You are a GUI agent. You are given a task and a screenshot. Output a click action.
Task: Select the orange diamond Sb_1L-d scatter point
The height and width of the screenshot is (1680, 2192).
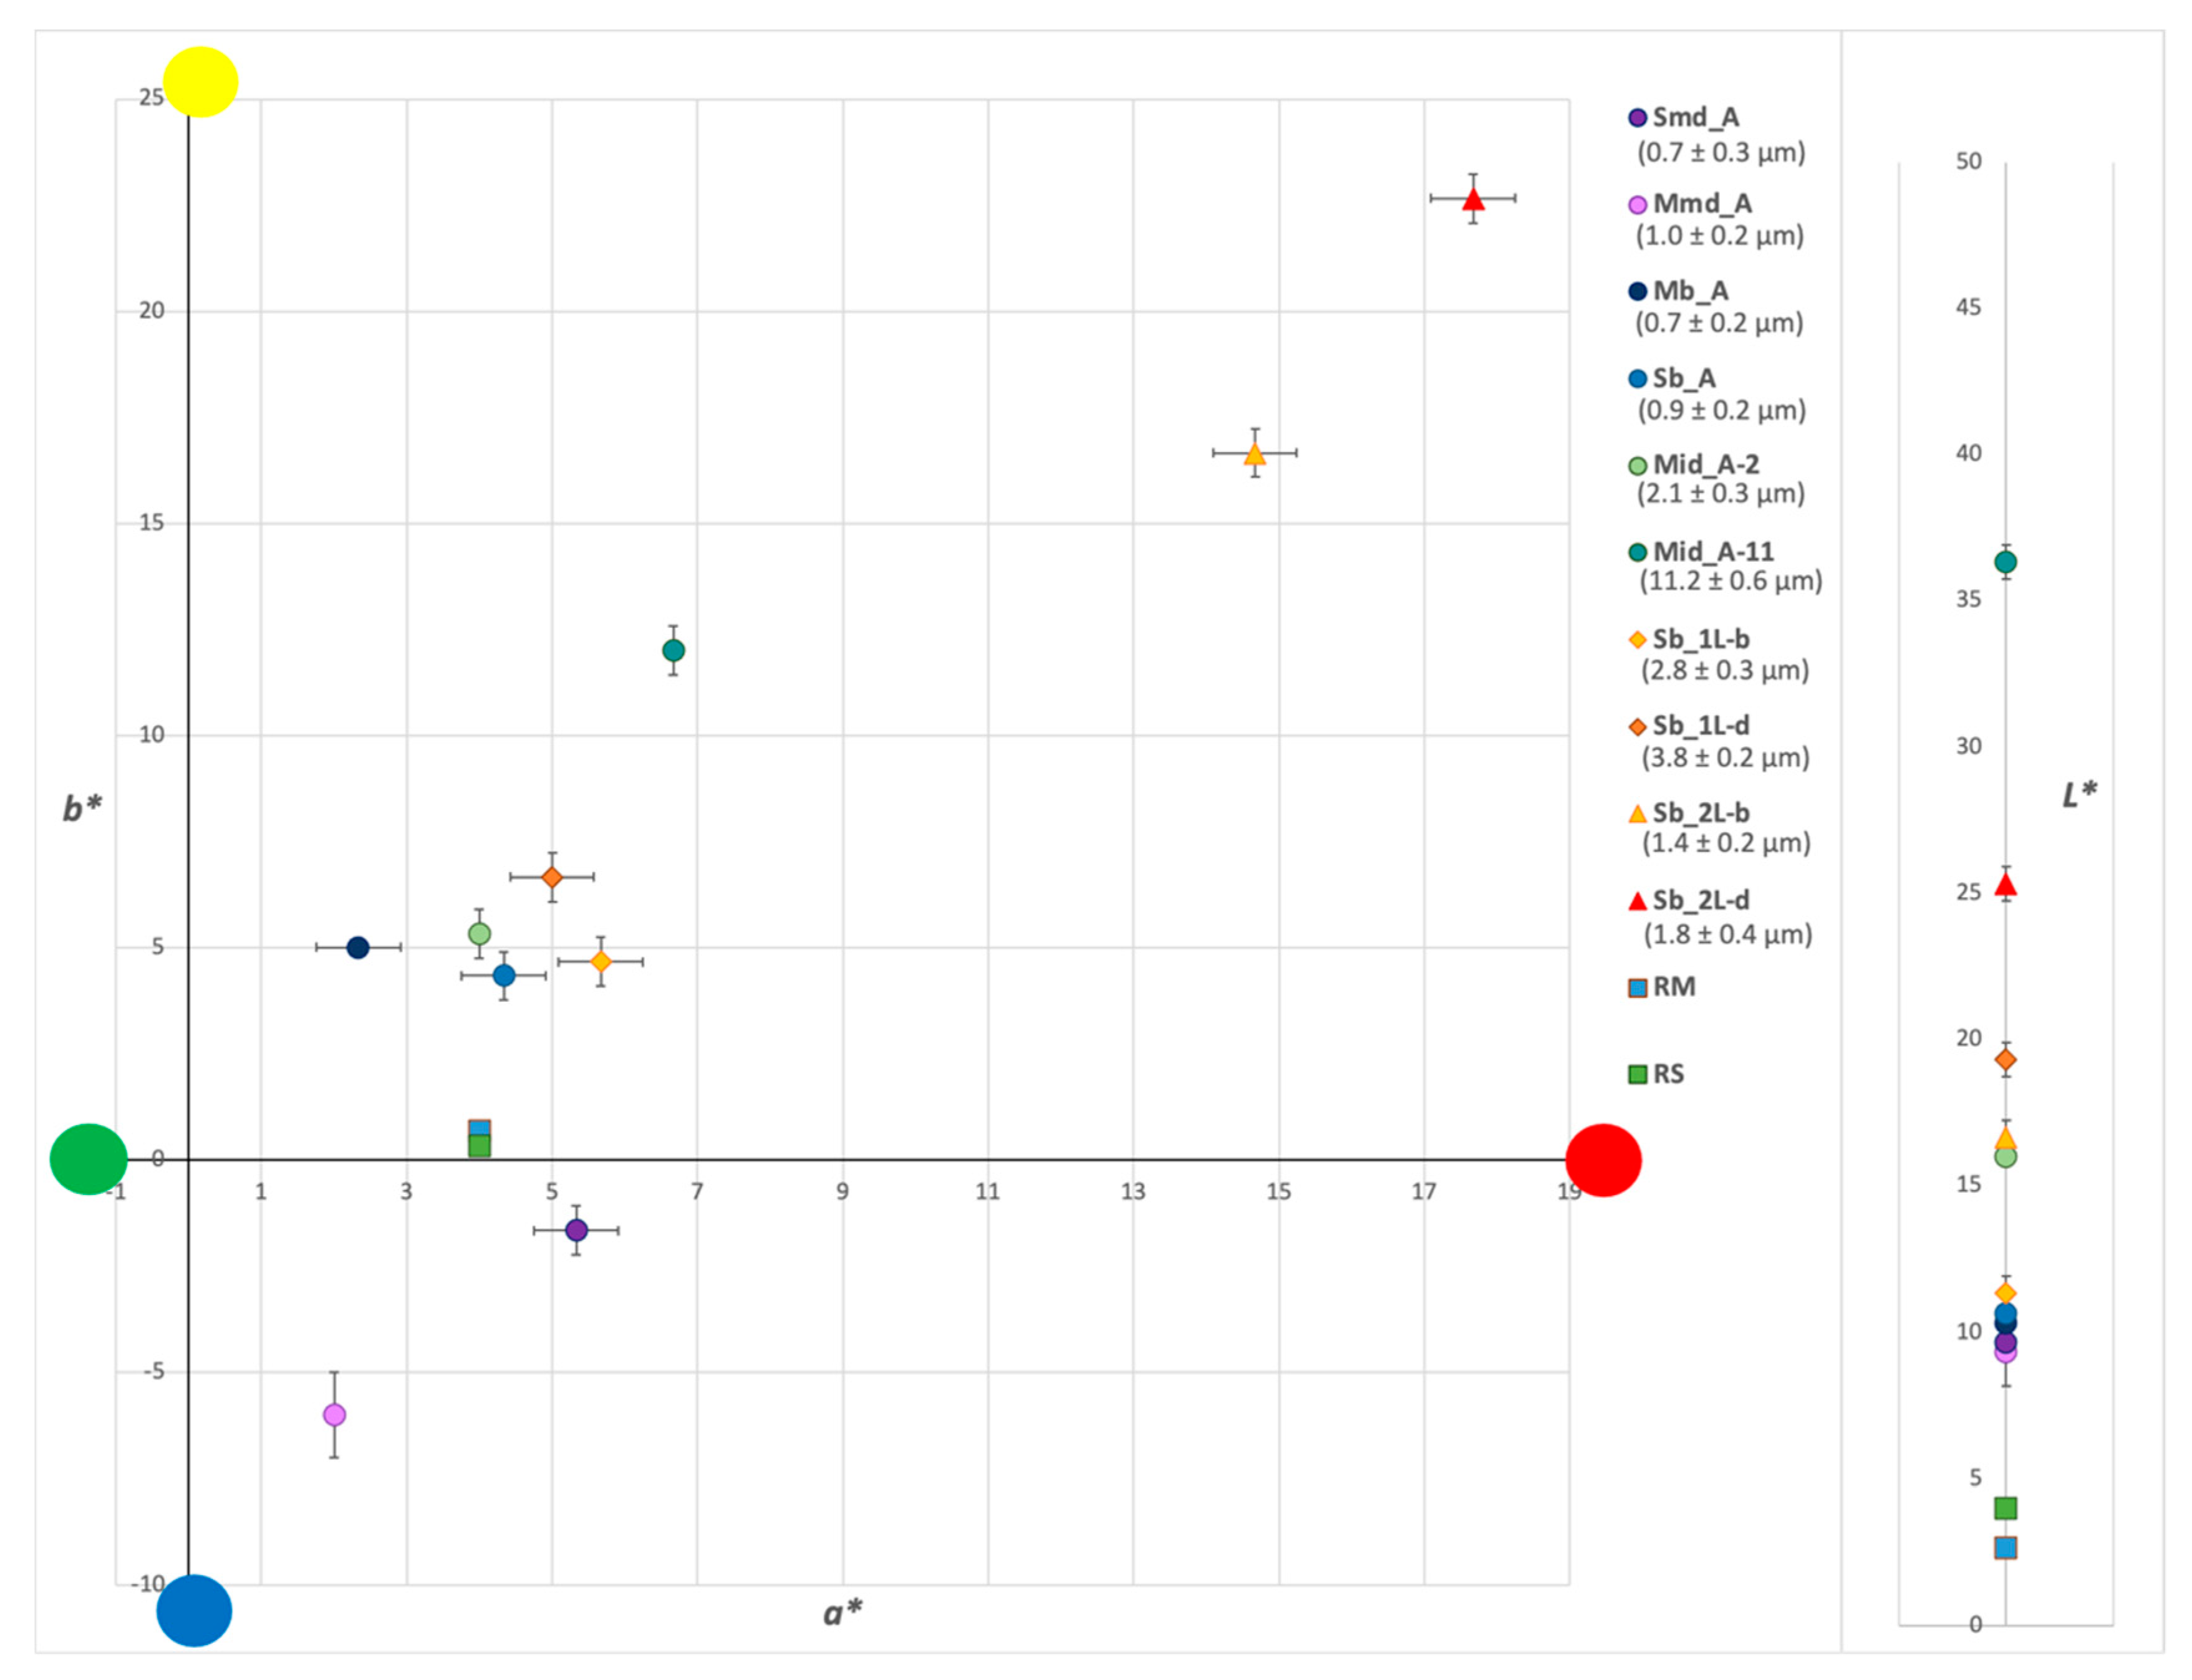click(553, 877)
